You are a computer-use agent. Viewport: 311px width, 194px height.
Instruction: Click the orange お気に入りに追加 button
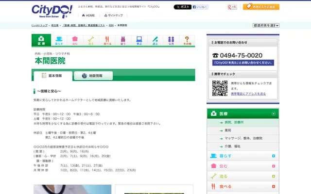[261, 7]
